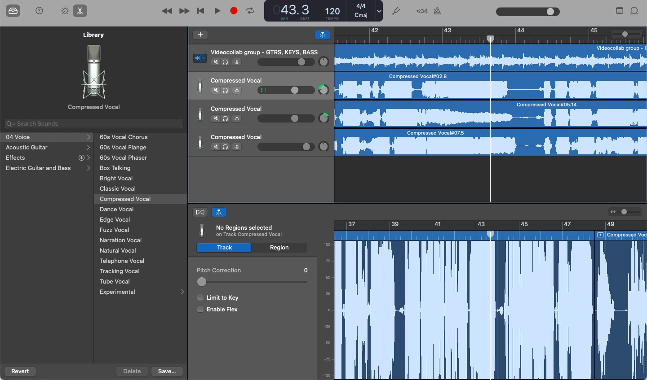Toggle Cycle mode button
647x380 pixels.
[x=250, y=11]
